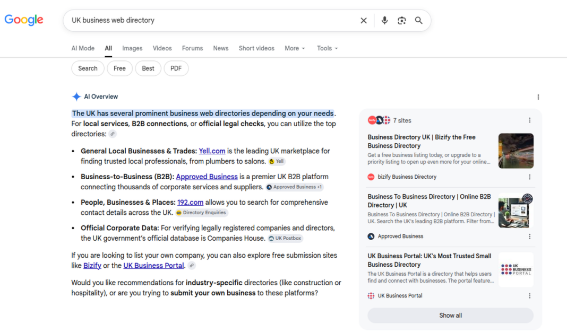
Task: Click the '7 sites' label
Action: 402,120
